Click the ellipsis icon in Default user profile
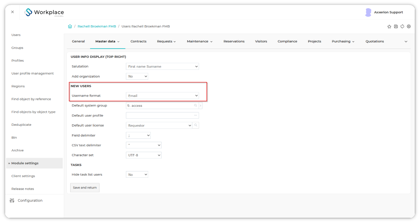420x223 pixels. (196, 115)
